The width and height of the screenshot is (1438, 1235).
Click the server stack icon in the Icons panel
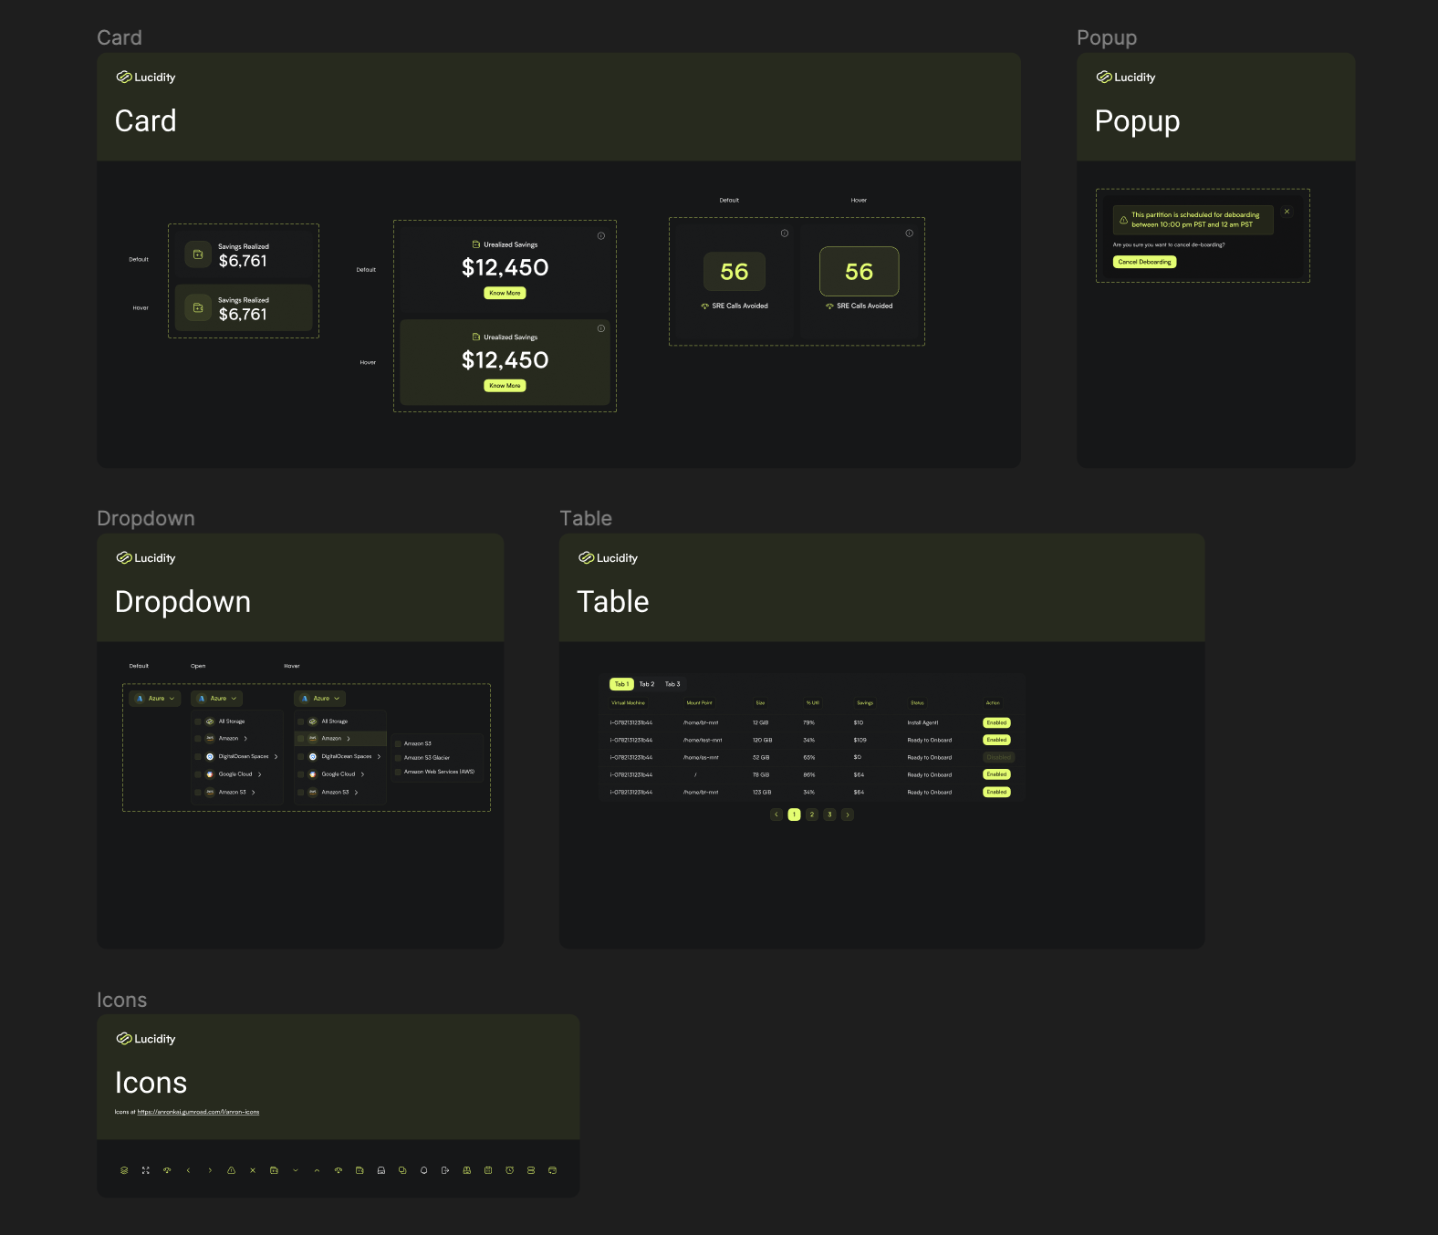coord(531,1170)
